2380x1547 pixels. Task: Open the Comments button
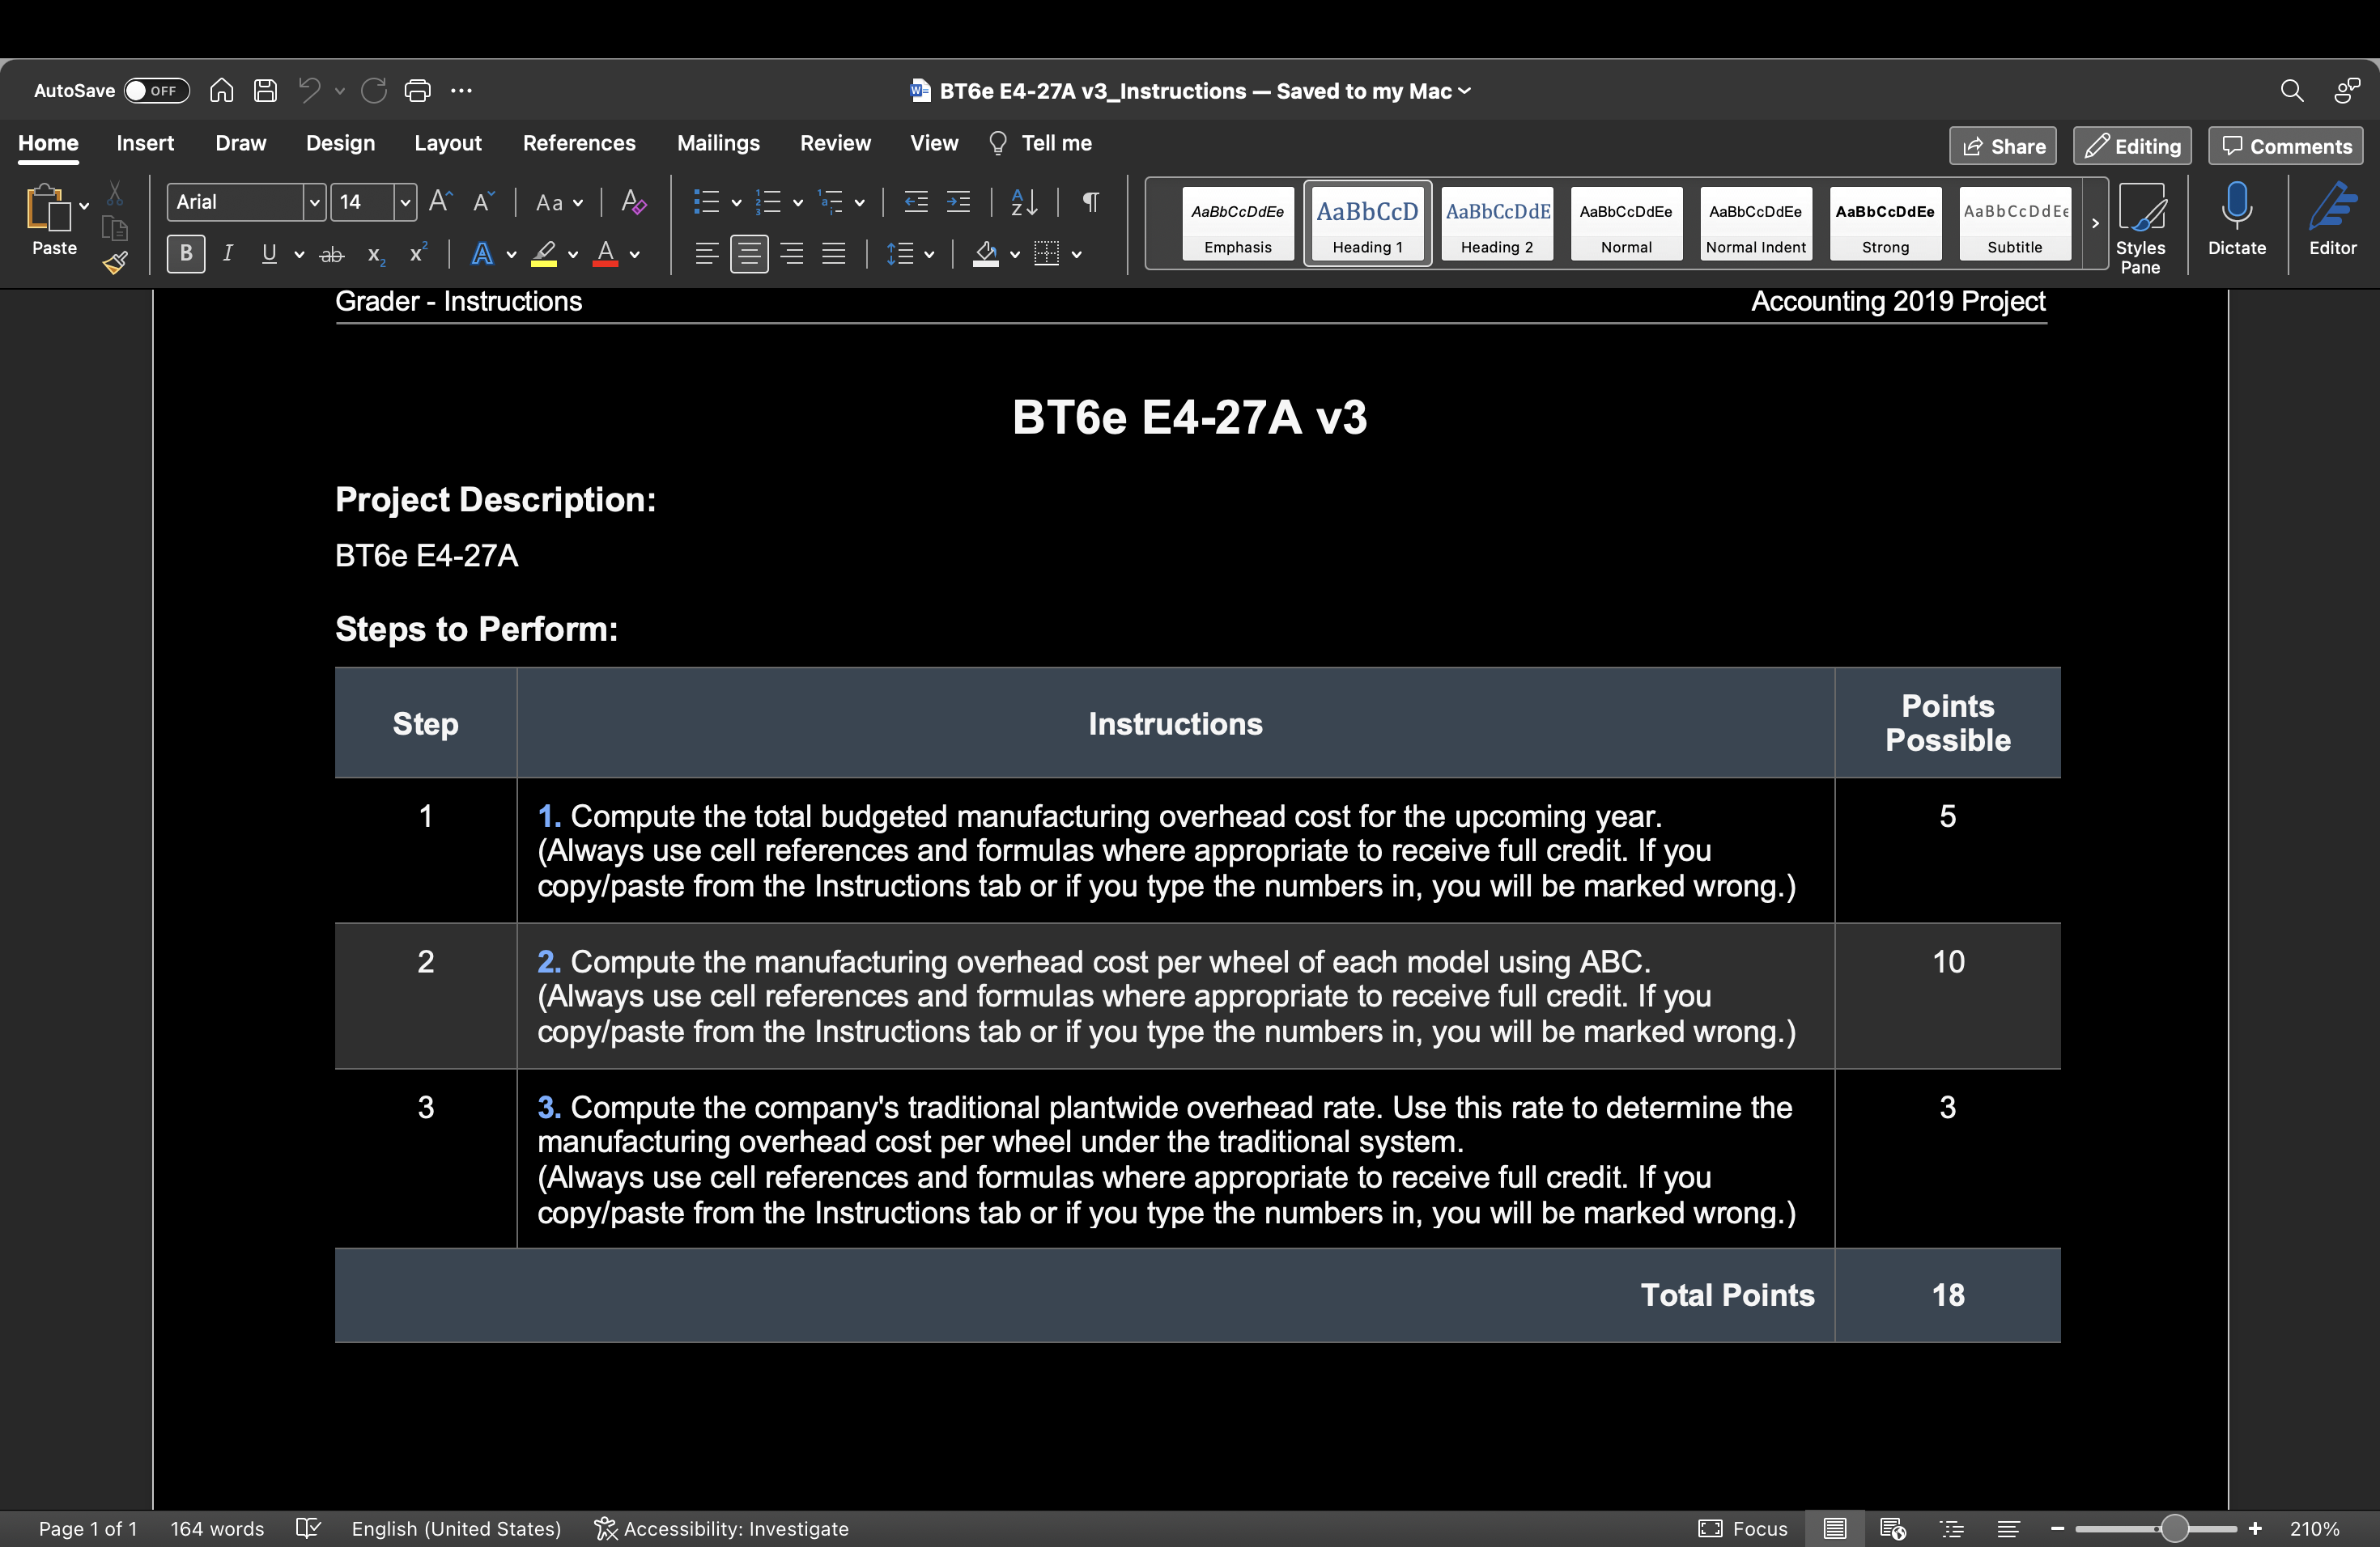(x=2286, y=146)
